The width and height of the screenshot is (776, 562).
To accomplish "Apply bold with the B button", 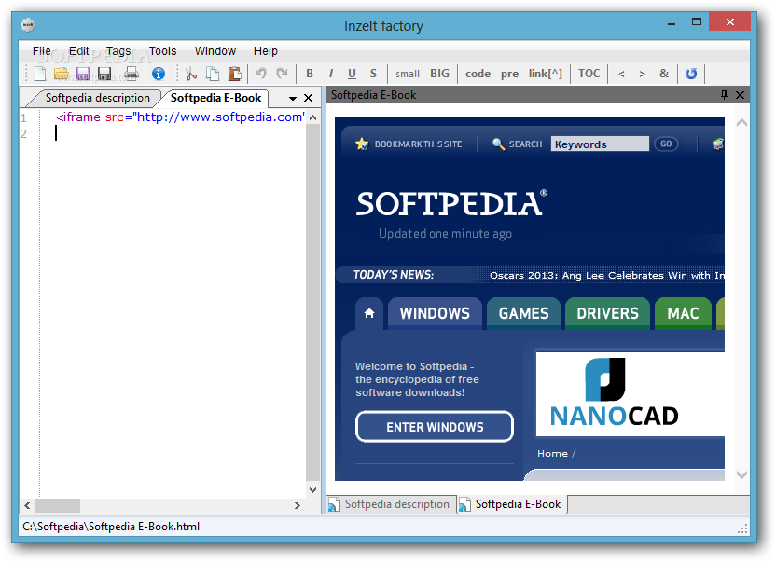I will click(310, 74).
